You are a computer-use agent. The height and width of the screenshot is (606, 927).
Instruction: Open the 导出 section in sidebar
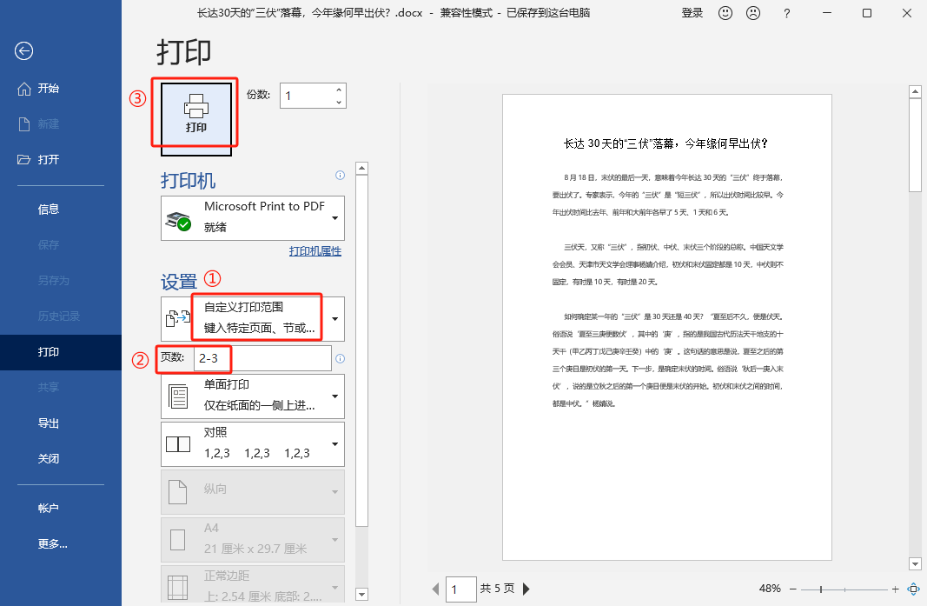click(50, 425)
